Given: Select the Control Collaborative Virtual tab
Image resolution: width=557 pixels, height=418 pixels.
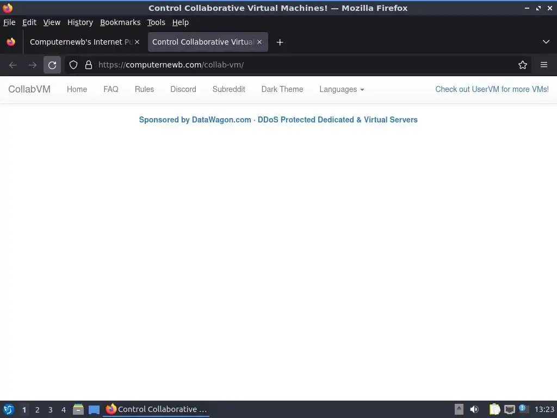Looking at the screenshot, I should 208,42.
